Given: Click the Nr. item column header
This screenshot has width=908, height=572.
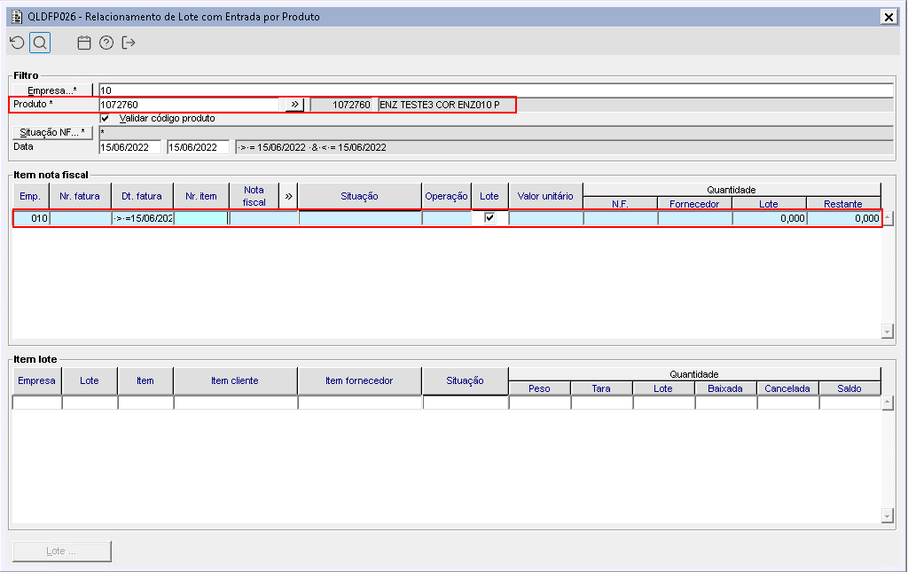Looking at the screenshot, I should coord(201,196).
